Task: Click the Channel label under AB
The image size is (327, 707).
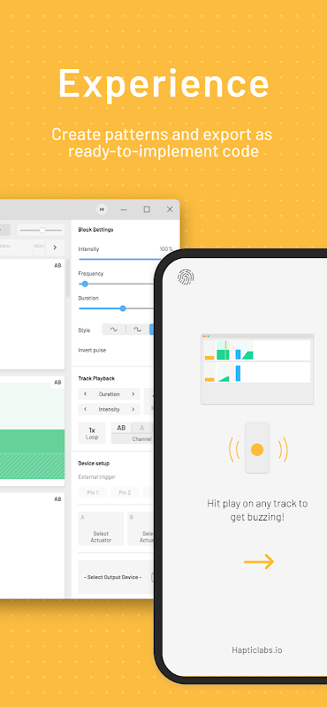Action: click(141, 438)
